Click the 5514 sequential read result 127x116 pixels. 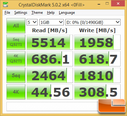[x=50, y=42]
